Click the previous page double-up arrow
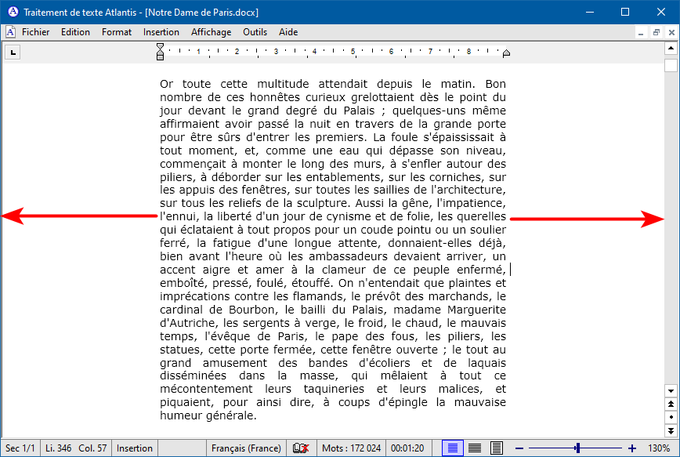 [x=671, y=404]
